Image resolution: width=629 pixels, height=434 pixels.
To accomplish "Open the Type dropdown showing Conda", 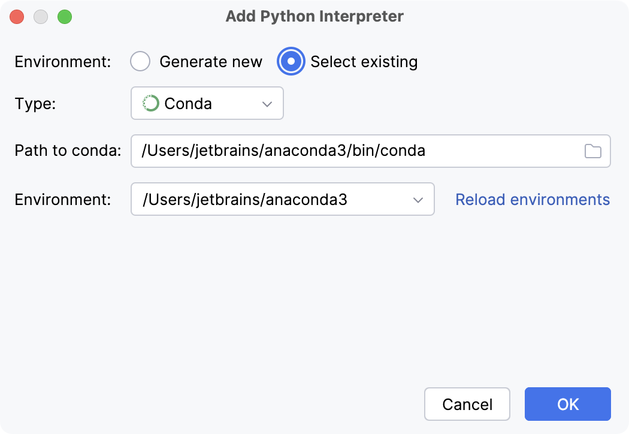I will [207, 103].
